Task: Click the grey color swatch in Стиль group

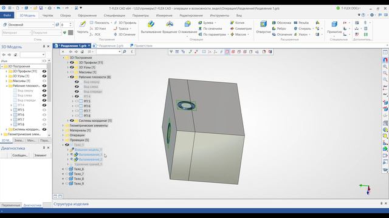Action: coord(71,33)
